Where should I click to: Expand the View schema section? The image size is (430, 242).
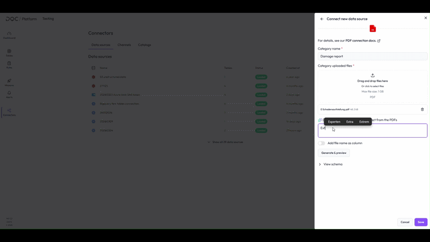[x=331, y=165]
